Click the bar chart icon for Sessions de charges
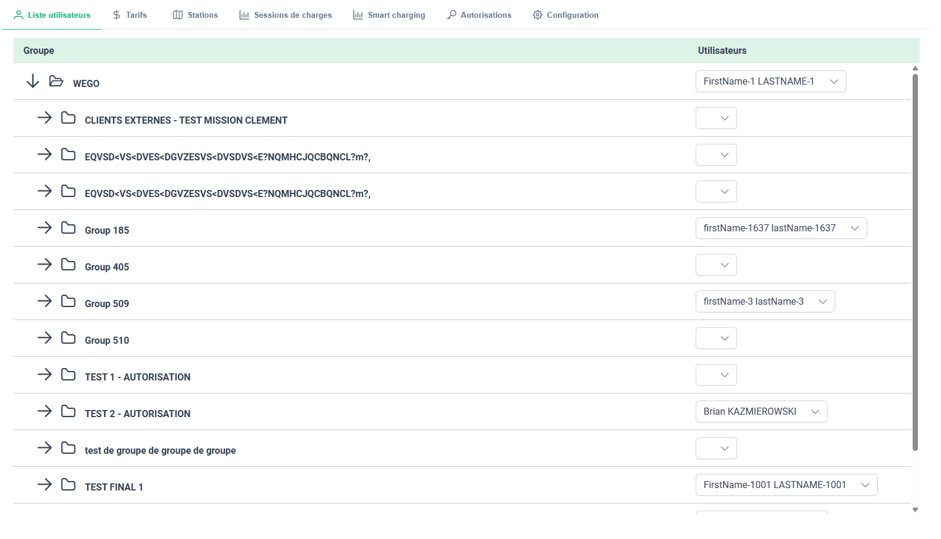The width and height of the screenshot is (941, 539). (244, 15)
